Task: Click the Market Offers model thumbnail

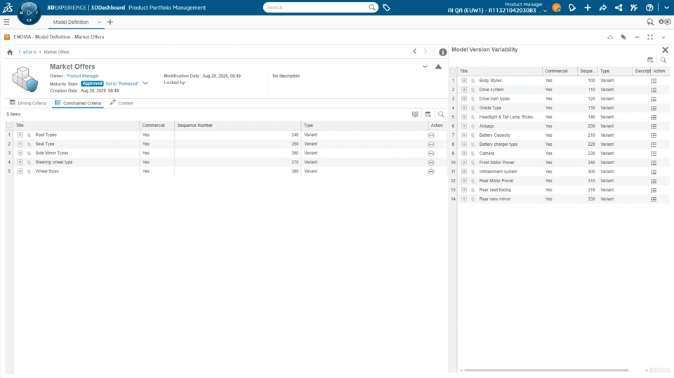Action: tap(25, 79)
